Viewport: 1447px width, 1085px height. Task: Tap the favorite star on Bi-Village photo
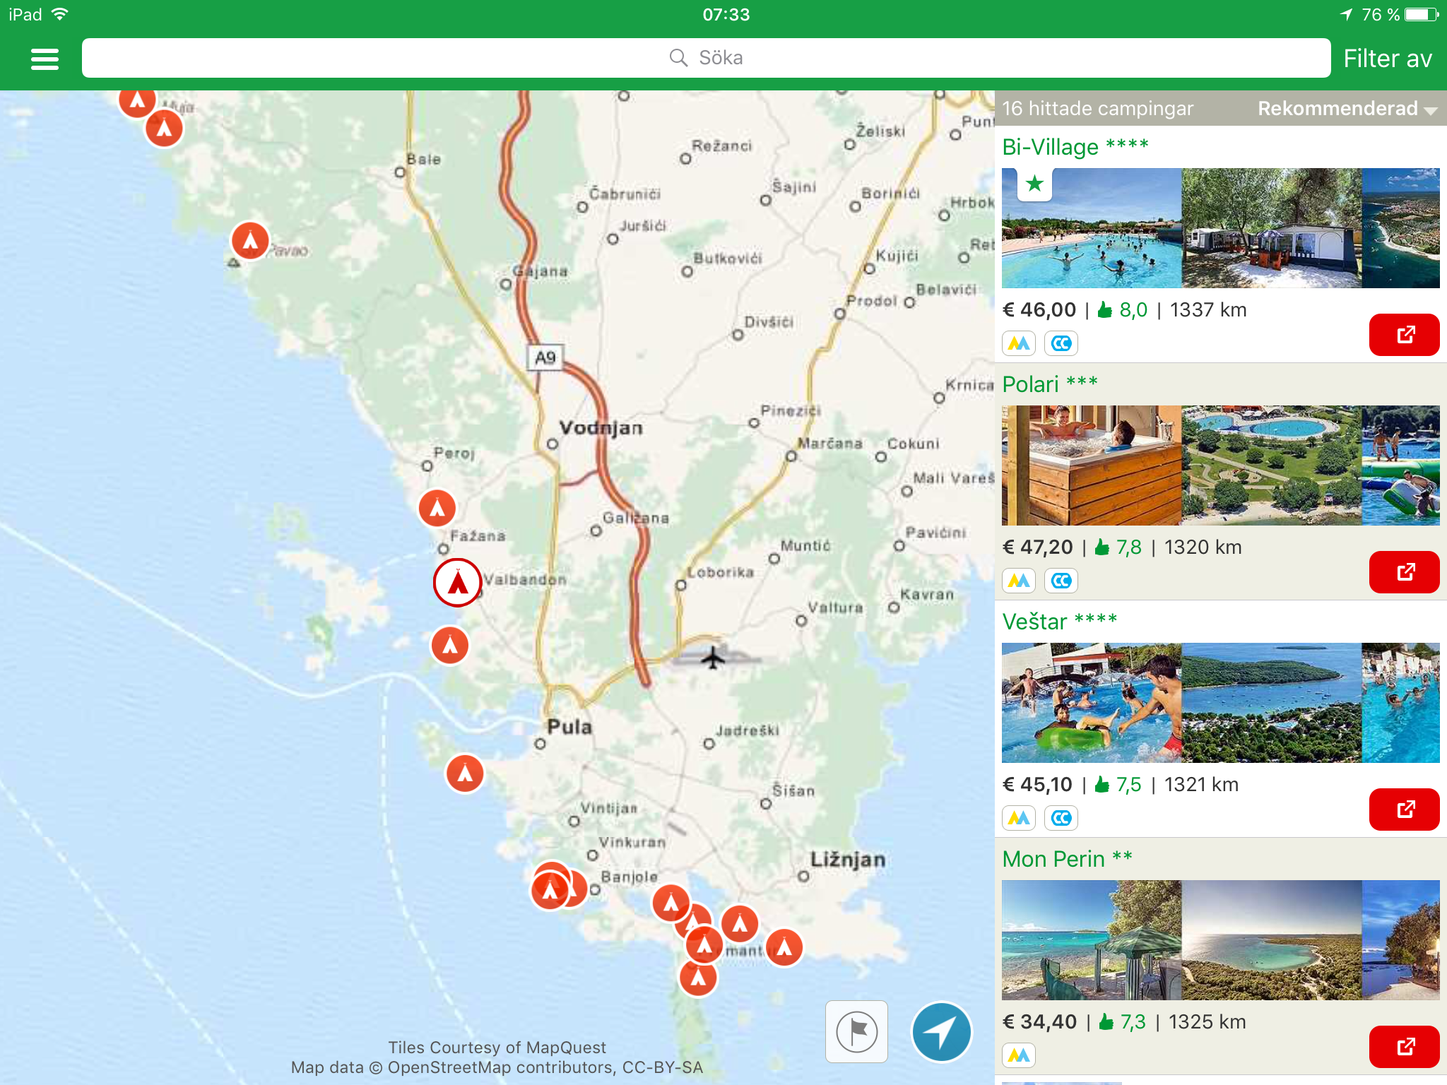(x=1034, y=184)
